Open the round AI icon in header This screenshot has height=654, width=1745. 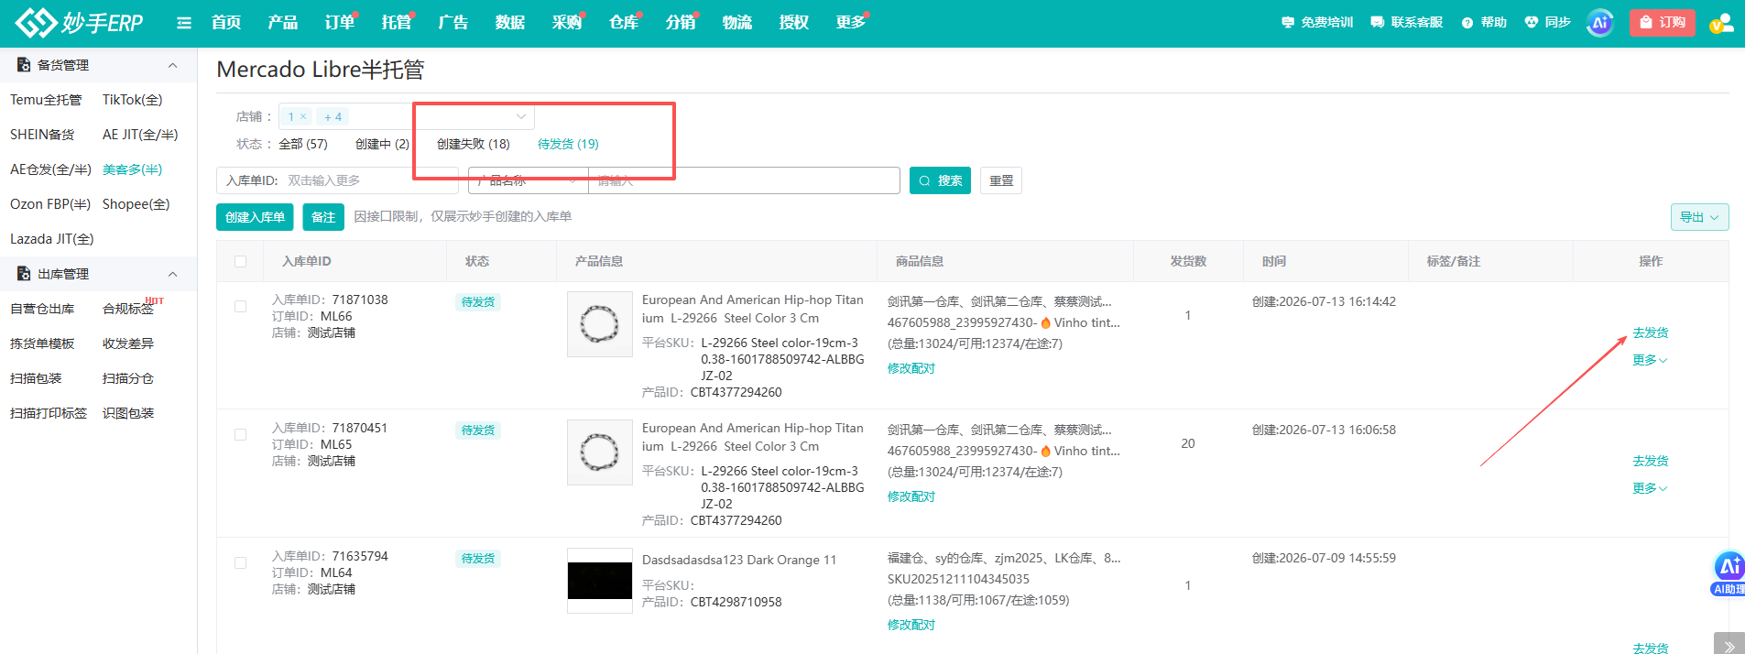[x=1600, y=22]
